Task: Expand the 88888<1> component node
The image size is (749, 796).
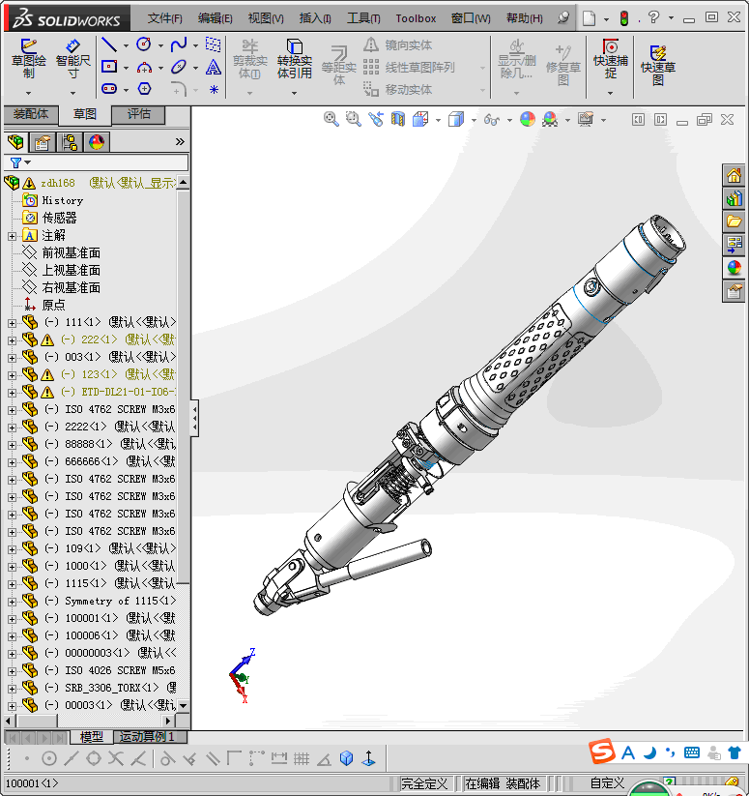Action: 12,445
